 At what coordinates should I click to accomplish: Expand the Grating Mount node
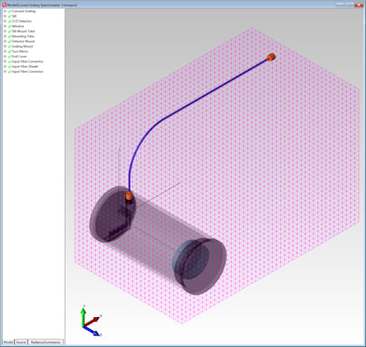(5, 46)
